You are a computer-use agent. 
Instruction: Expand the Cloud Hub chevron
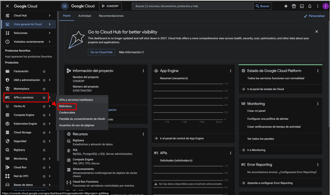(x=50, y=16)
